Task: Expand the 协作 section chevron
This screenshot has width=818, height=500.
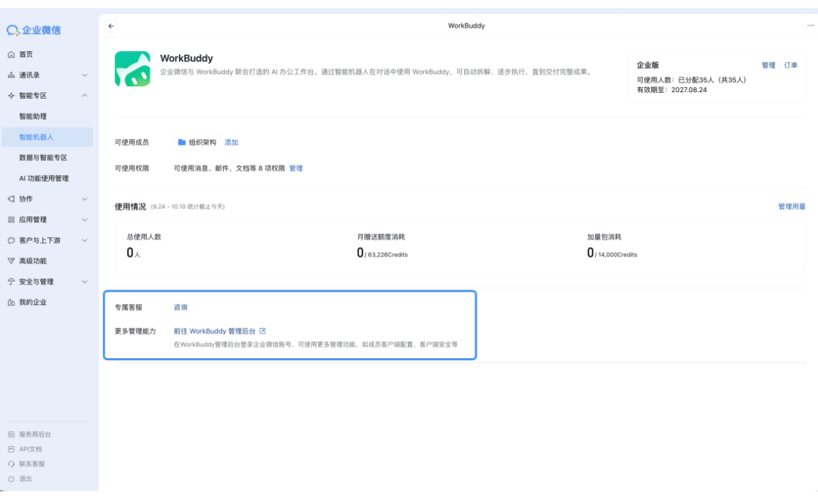Action: pyautogui.click(x=85, y=199)
